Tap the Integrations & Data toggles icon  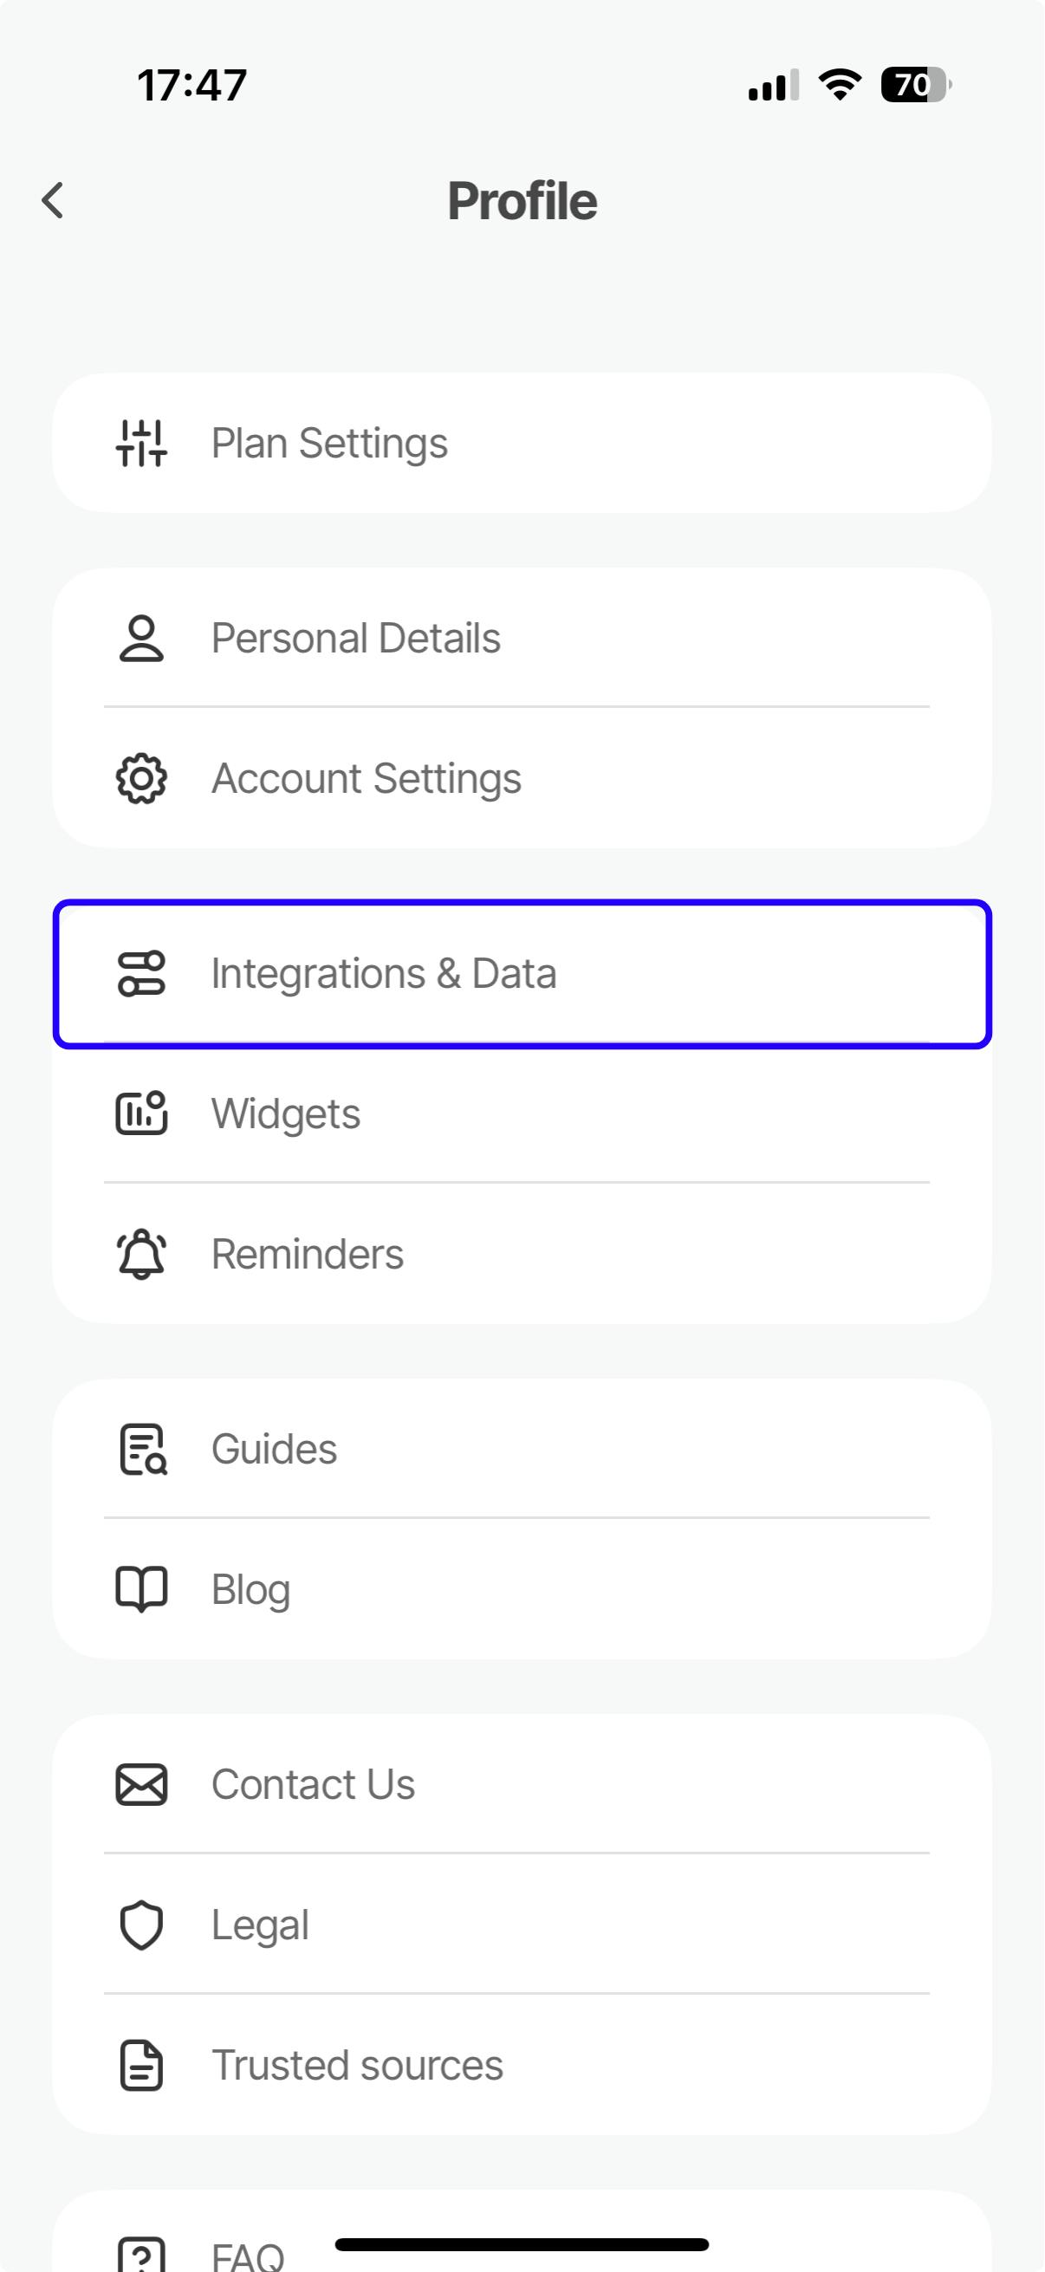(x=141, y=974)
